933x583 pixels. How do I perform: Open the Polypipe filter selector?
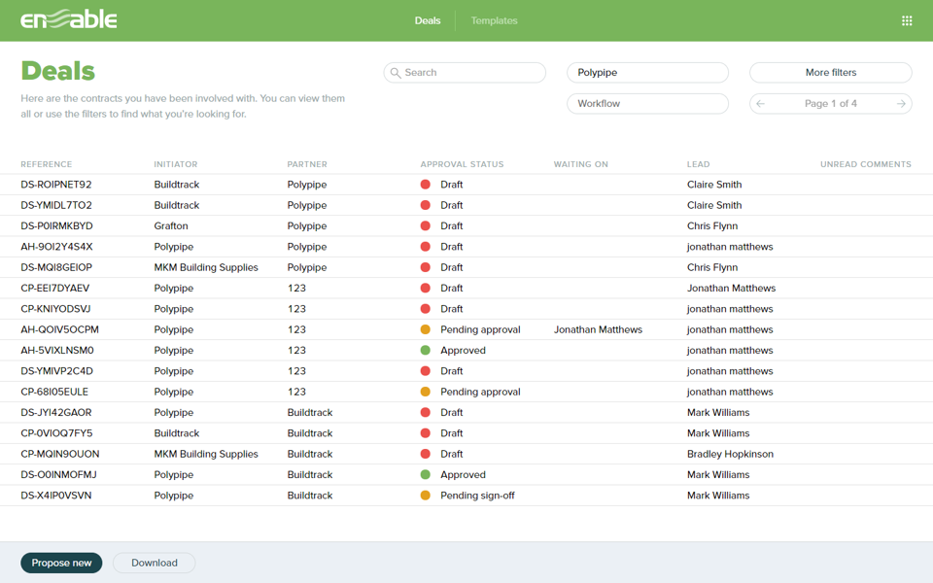[x=647, y=72]
